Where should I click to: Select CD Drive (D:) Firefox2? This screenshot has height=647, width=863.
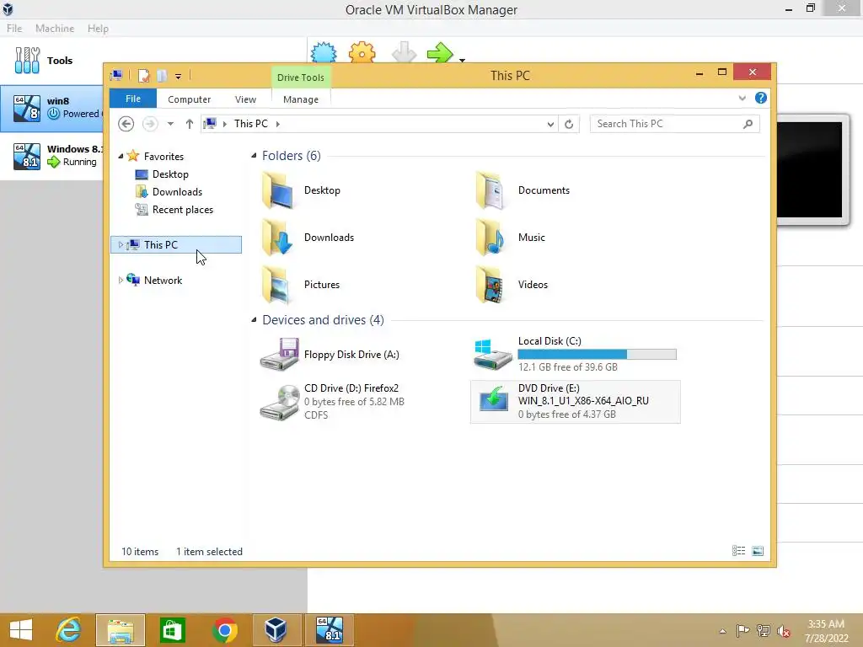point(332,402)
